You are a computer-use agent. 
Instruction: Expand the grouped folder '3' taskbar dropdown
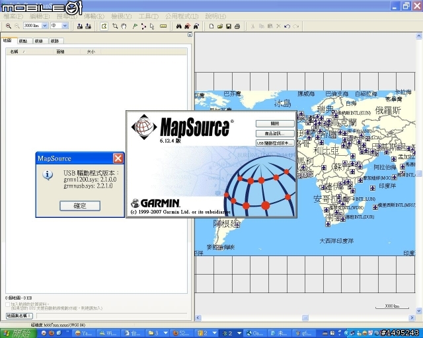pos(166,333)
